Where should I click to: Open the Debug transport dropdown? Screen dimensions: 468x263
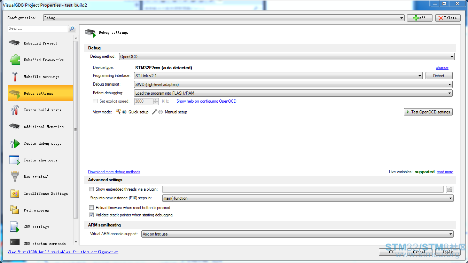pyautogui.click(x=293, y=84)
